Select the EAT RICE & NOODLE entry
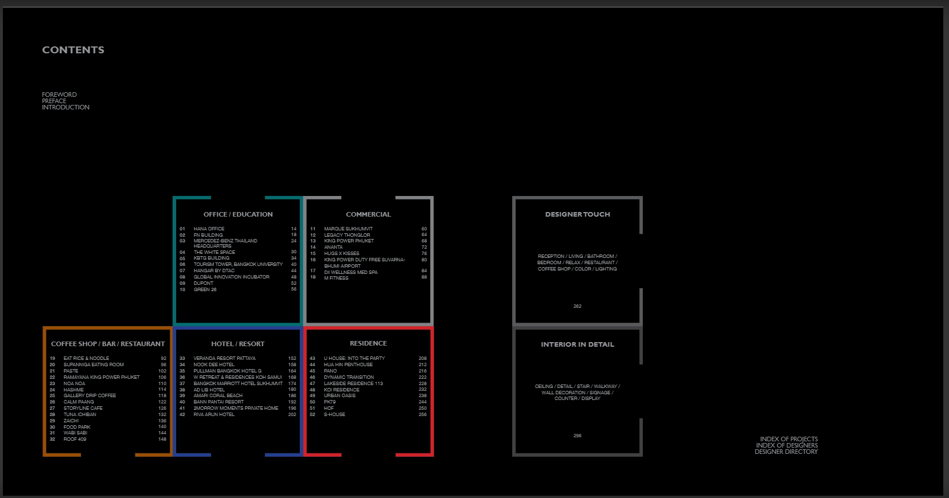The height and width of the screenshot is (498, 949). click(86, 358)
